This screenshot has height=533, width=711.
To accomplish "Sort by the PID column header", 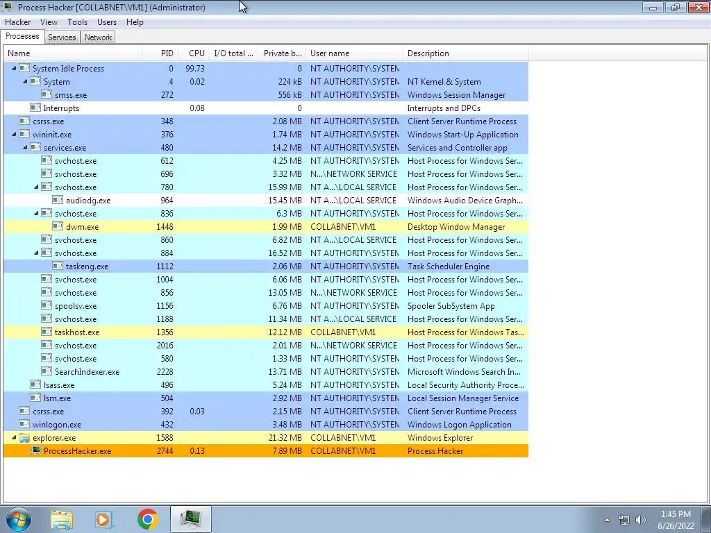I will [x=160, y=53].
